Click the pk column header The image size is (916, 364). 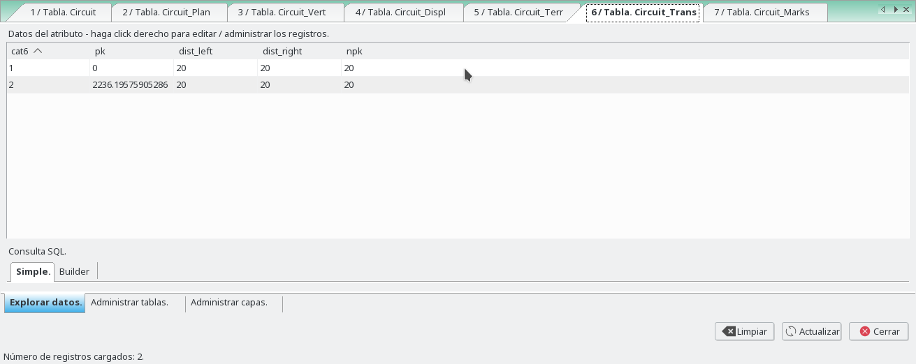tap(101, 51)
